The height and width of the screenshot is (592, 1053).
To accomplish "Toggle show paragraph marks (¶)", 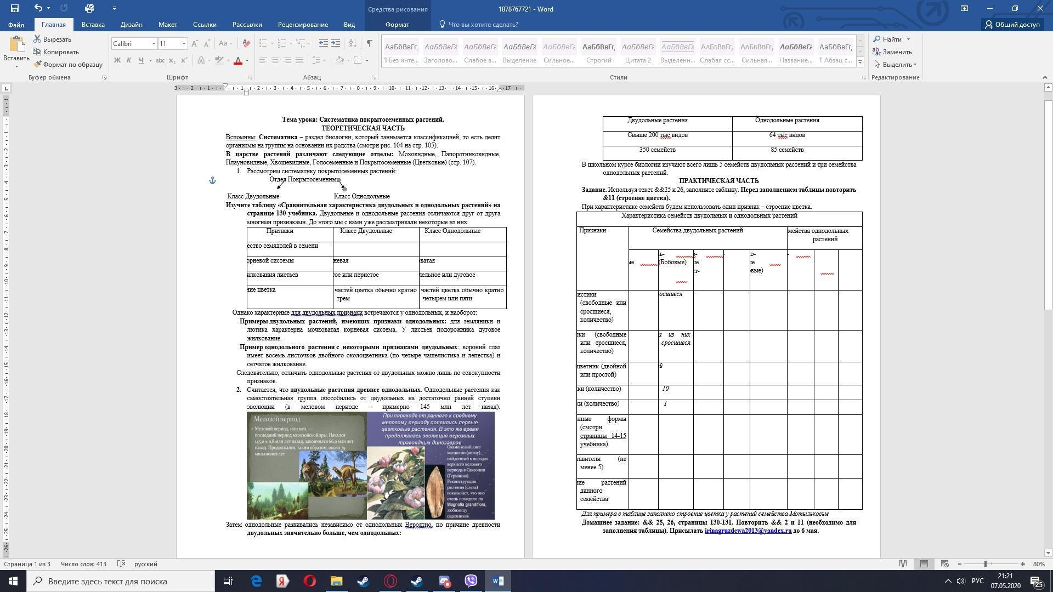I will click(370, 43).
